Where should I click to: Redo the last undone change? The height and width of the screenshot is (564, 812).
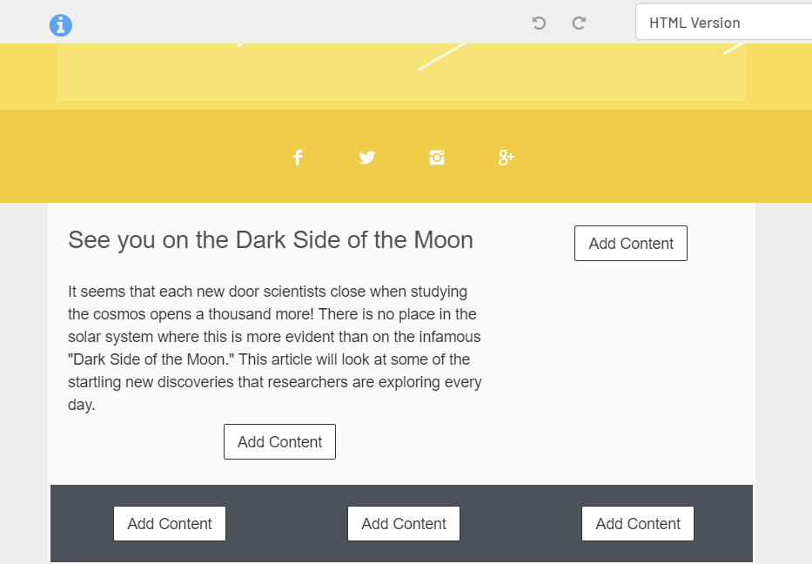(579, 23)
